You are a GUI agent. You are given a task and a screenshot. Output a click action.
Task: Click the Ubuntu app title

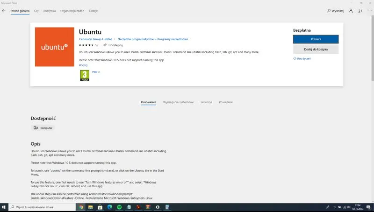[90, 32]
